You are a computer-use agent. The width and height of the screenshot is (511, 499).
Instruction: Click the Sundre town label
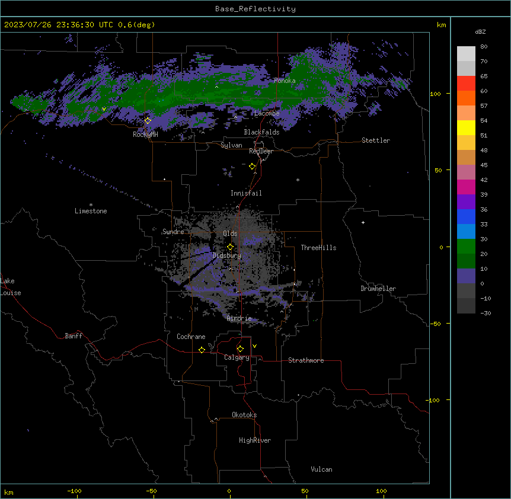coord(173,232)
